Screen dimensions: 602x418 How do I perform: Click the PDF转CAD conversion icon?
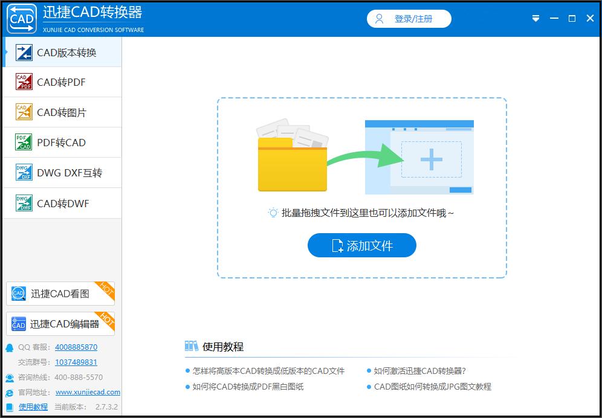tap(22, 143)
